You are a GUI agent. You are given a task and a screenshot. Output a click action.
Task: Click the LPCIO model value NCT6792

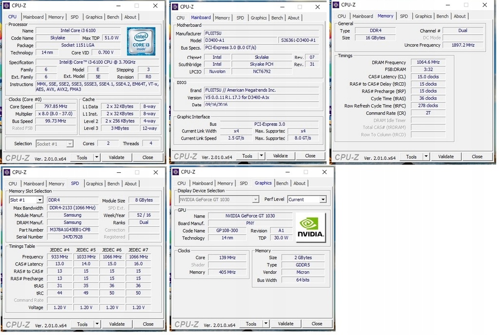click(262, 71)
